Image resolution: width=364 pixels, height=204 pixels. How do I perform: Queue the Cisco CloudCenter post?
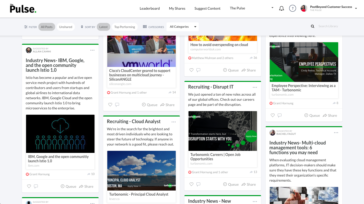click(x=150, y=105)
